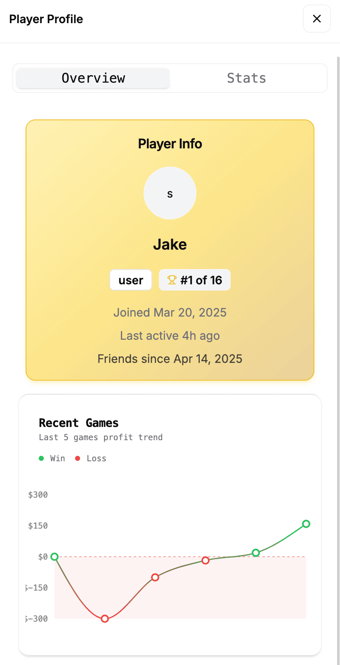Switch to the Stats tab
Screen dimensions: 340x665
tap(246, 78)
